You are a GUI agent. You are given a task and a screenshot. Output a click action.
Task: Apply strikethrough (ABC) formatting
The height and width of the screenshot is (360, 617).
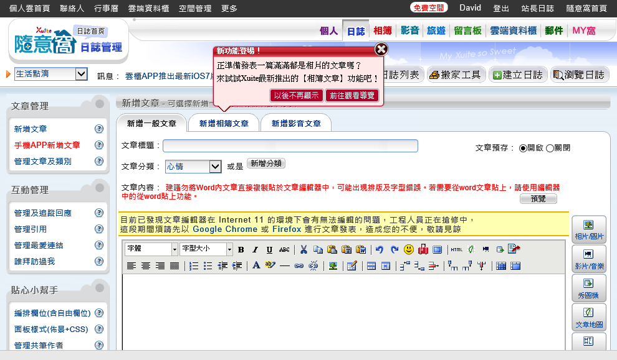coord(284,249)
